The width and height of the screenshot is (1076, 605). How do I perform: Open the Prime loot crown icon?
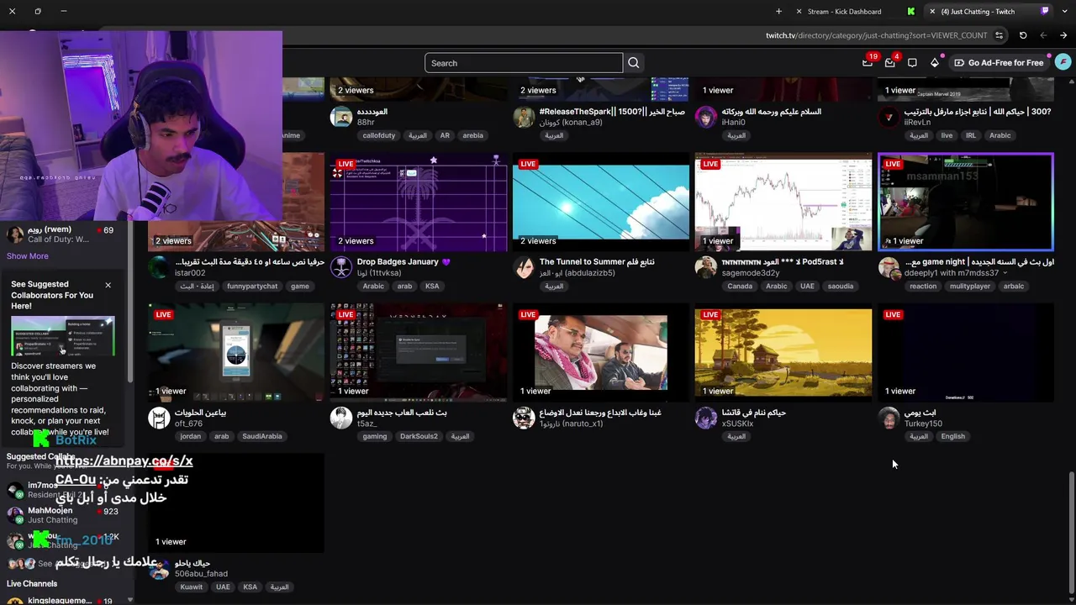(x=868, y=63)
